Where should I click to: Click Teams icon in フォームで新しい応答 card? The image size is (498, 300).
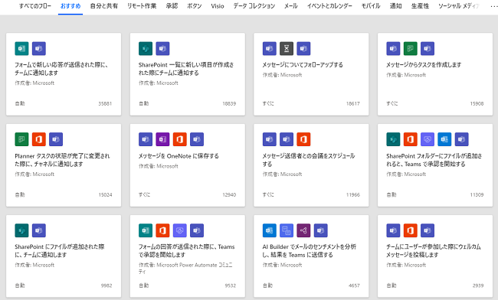[x=39, y=48]
